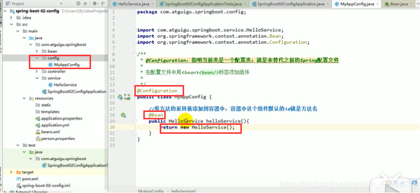Collapse the main folder
420x193 pixels.
[18, 31]
